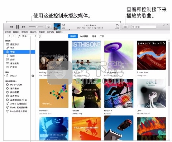Open the 帐户(A) menu
This screenshot has height=142, width=172.
point(51,32)
